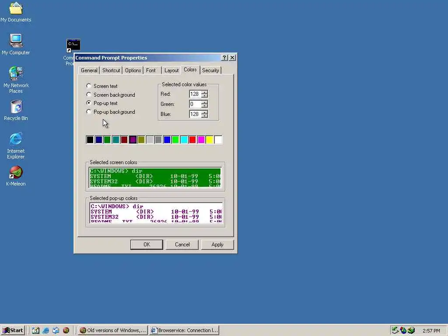Pick the cyan color swatch
Screen dimensions: 448x336
[184, 140]
